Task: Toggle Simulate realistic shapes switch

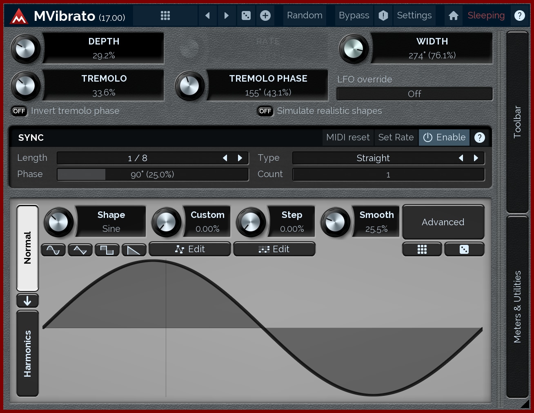Action: click(x=265, y=111)
